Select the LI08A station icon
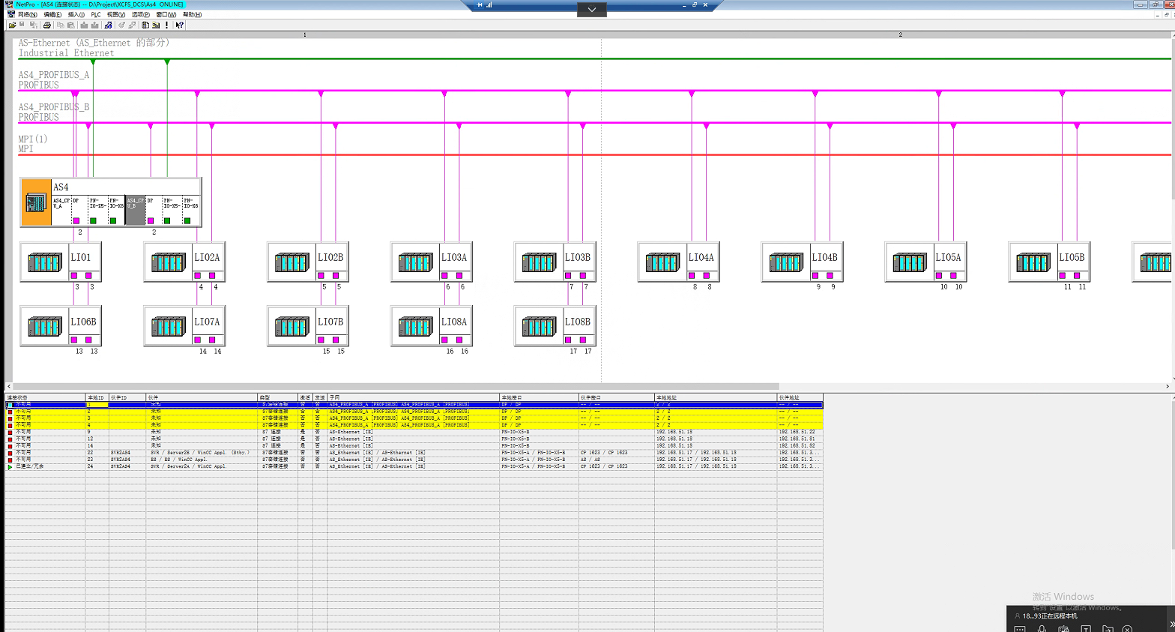Viewport: 1175px width, 632px height. pyautogui.click(x=416, y=327)
